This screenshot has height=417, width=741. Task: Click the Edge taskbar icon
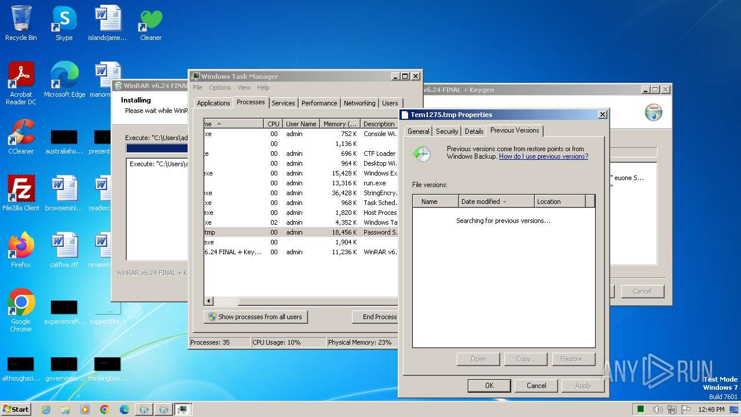click(x=124, y=409)
